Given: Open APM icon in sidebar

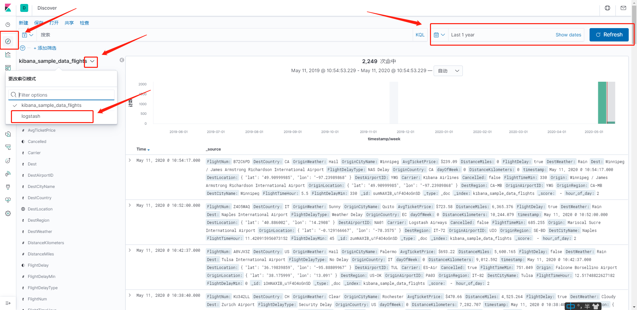Looking at the screenshot, I should [x=8, y=147].
